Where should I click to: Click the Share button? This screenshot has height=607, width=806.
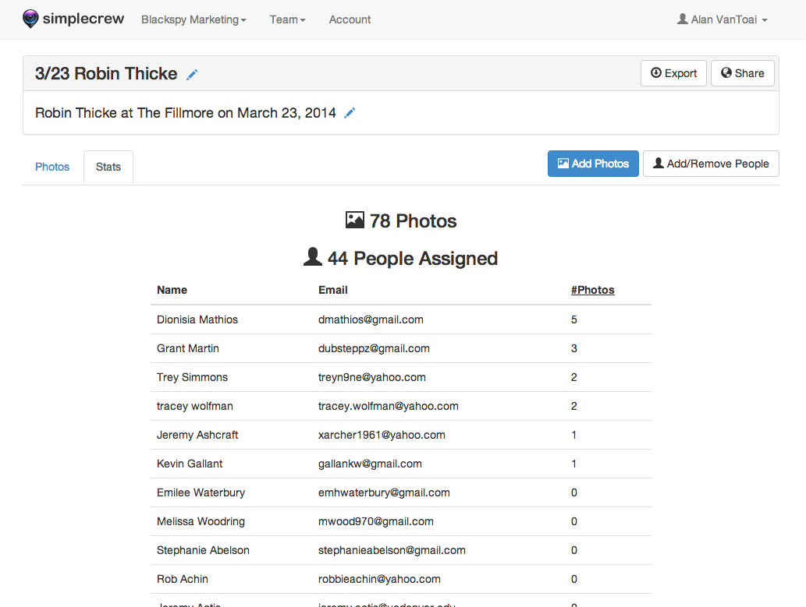pyautogui.click(x=742, y=73)
